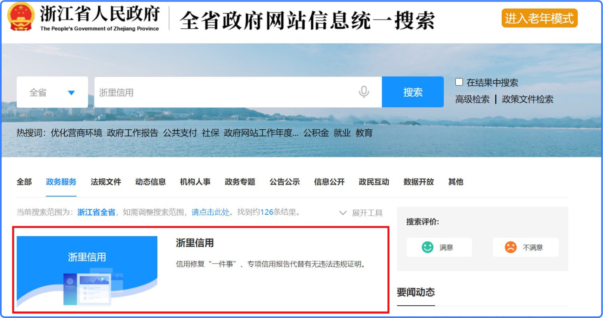The image size is (603, 318).
Task: Select the 政务服务 tab
Action: pyautogui.click(x=61, y=182)
